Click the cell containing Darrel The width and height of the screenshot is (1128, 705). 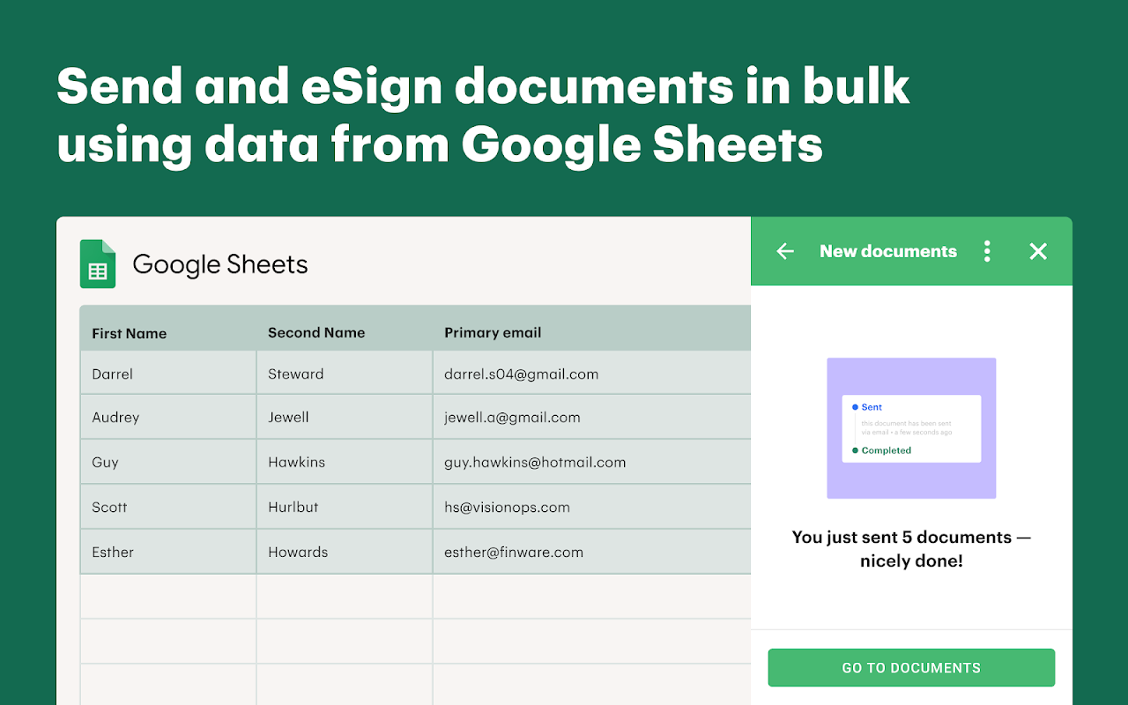(168, 374)
